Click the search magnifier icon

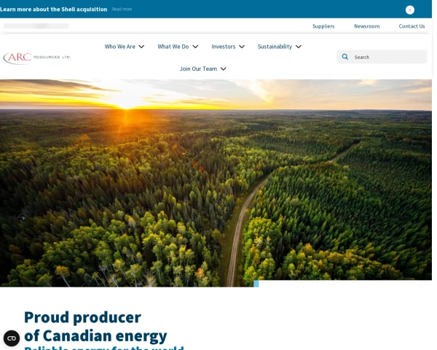[345, 57]
